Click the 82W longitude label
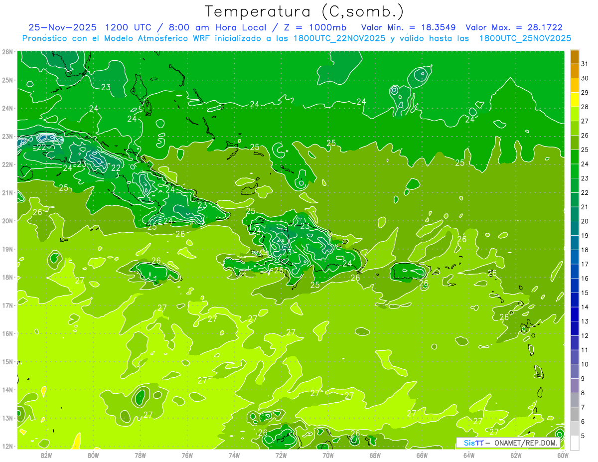Screen dimensions: 598x462 pyautogui.click(x=46, y=455)
